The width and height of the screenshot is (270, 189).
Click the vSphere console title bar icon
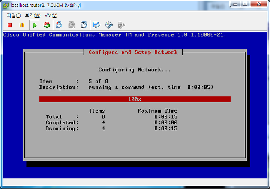click(x=6, y=5)
